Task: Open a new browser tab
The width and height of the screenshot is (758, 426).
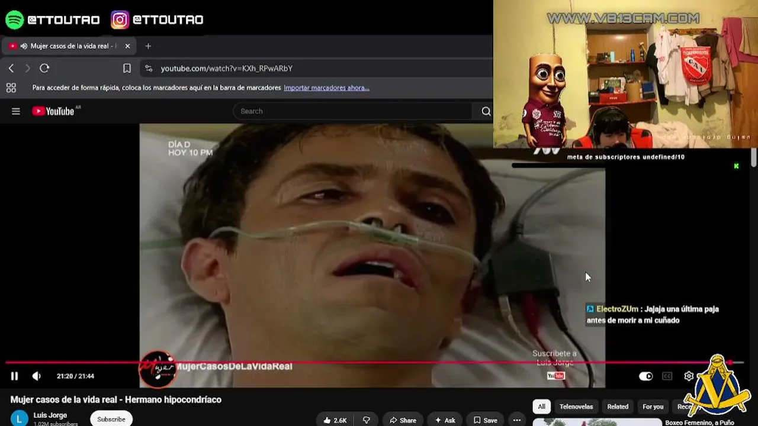Action: [148, 46]
